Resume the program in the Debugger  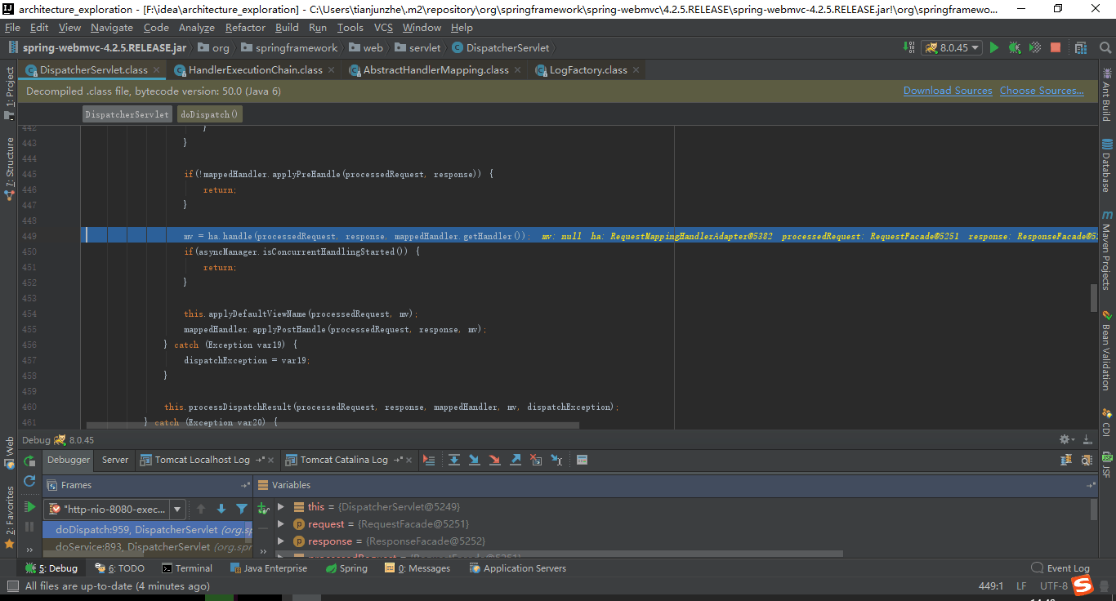[30, 506]
